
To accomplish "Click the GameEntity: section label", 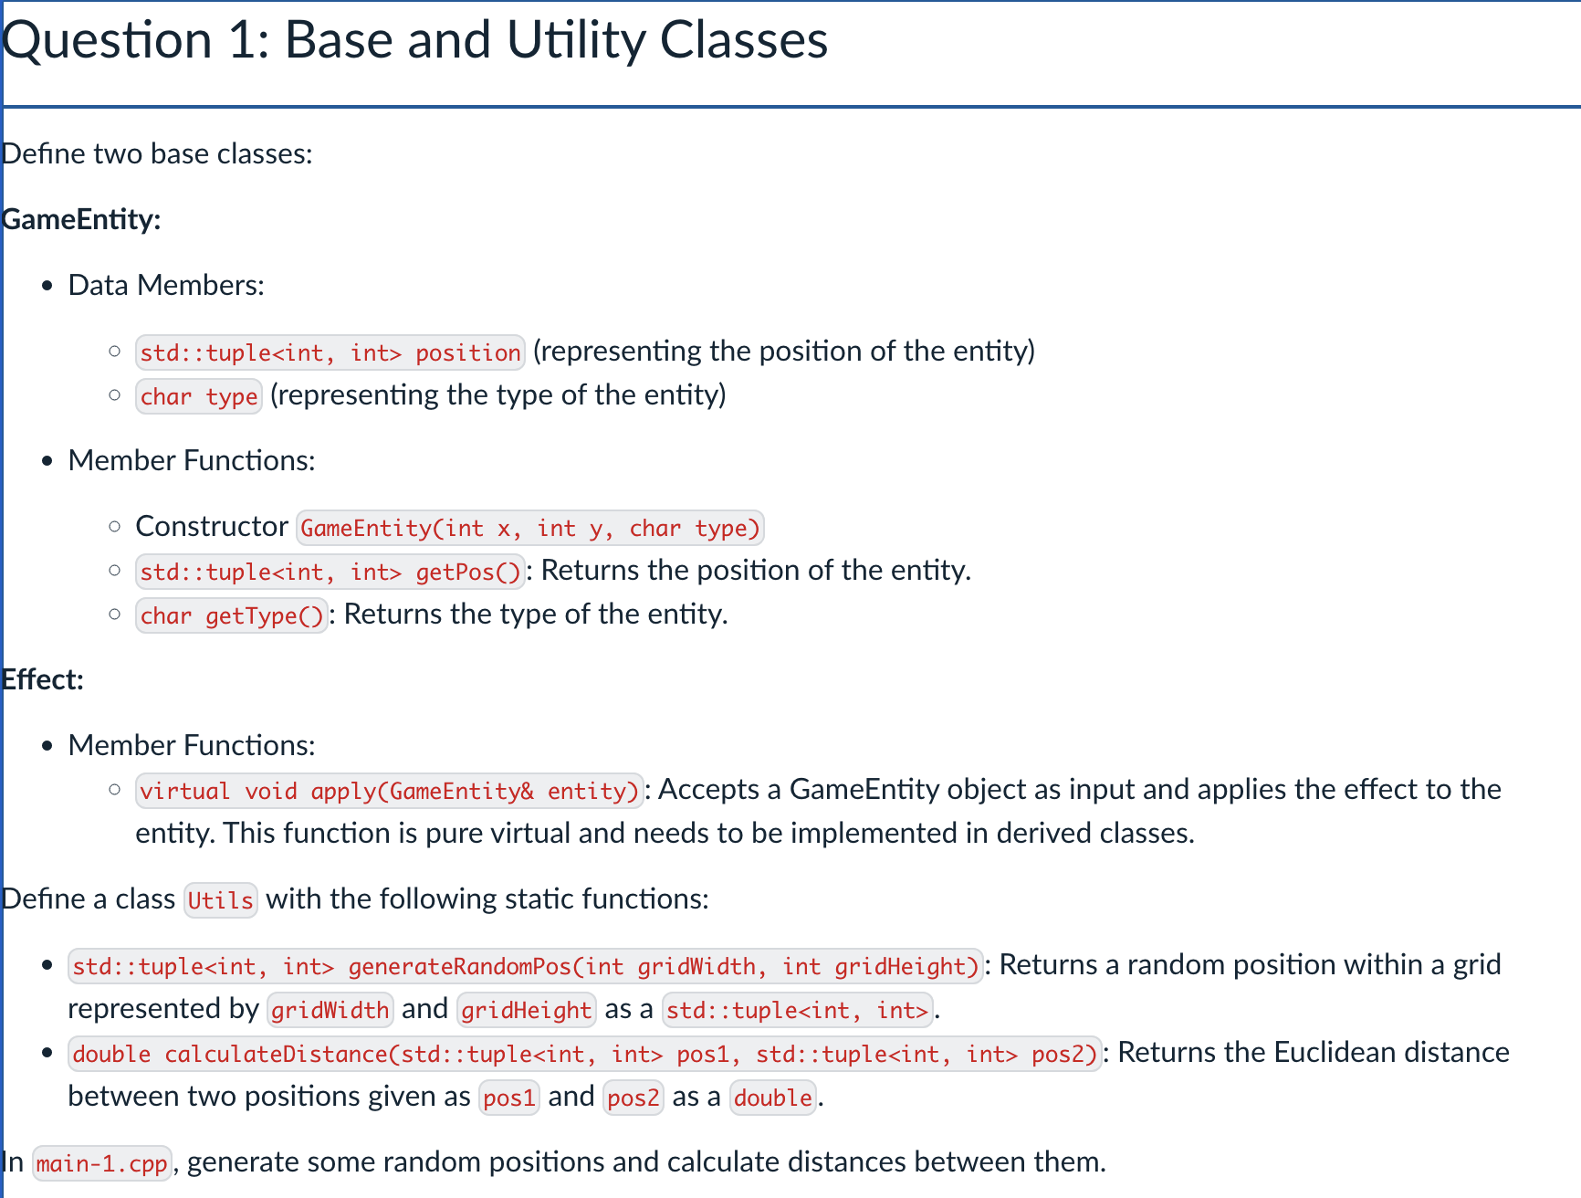I will 80,219.
